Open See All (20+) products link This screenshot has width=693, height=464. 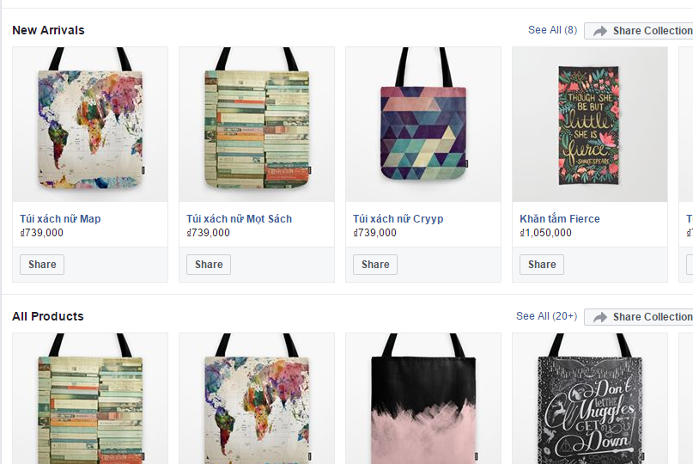(547, 316)
